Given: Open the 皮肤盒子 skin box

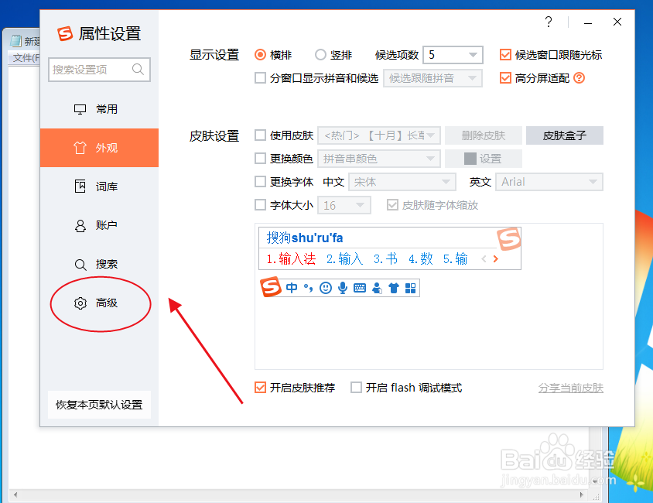Looking at the screenshot, I should coord(565,135).
